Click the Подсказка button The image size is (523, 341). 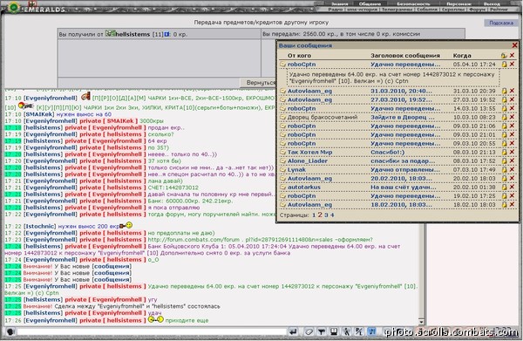(x=501, y=23)
